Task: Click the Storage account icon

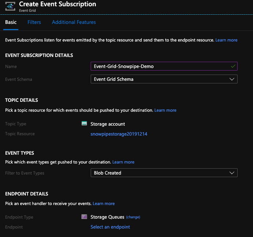Action: (84, 123)
